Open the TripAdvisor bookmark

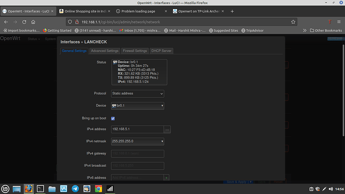point(252,31)
